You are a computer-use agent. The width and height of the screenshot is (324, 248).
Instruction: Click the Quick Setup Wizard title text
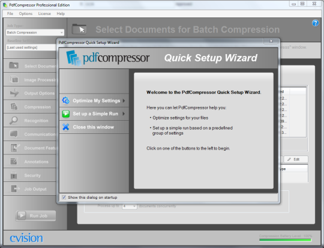[211, 58]
